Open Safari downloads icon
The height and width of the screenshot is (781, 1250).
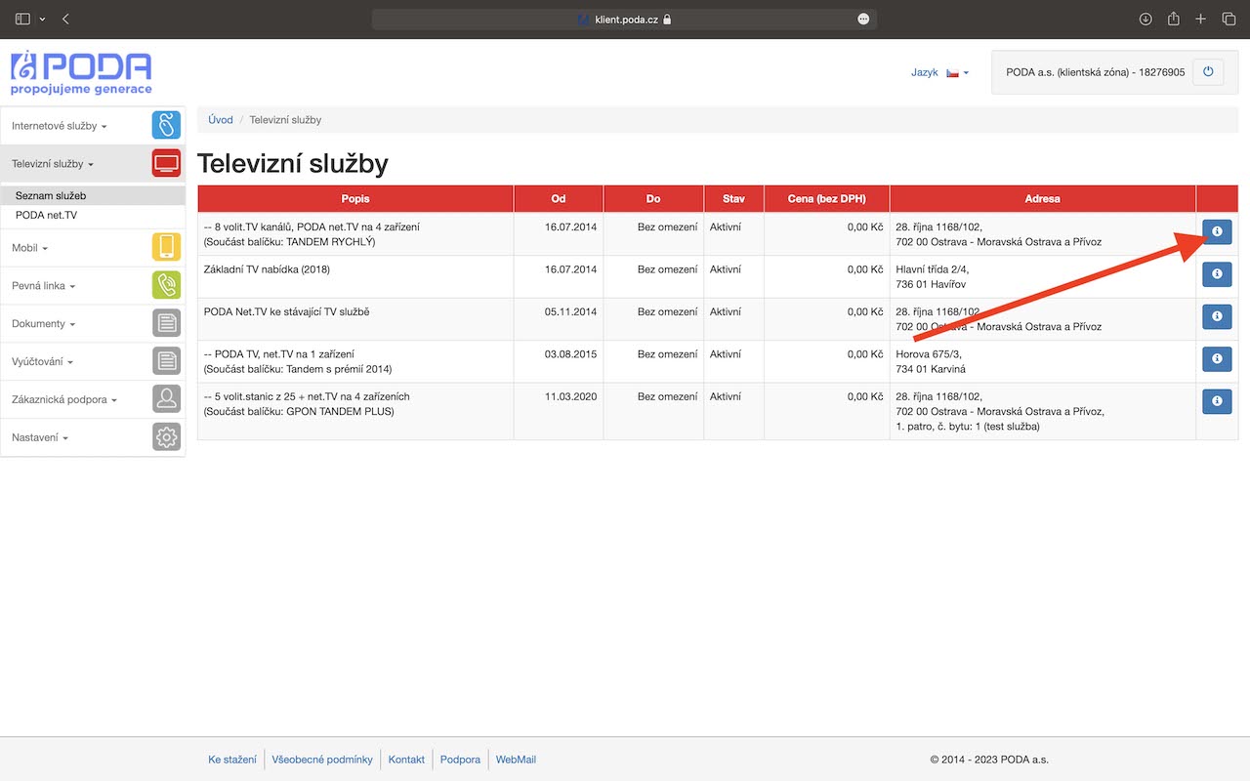tap(1146, 19)
